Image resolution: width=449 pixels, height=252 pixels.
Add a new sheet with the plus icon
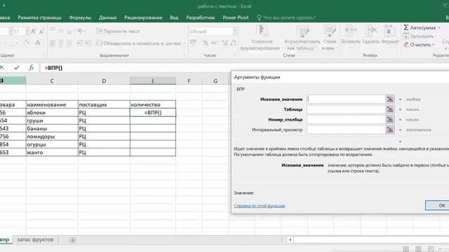pyautogui.click(x=72, y=240)
